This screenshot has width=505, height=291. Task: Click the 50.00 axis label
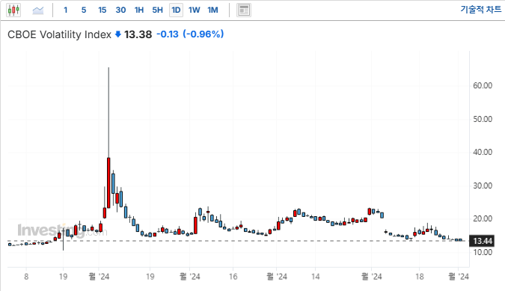(x=483, y=119)
